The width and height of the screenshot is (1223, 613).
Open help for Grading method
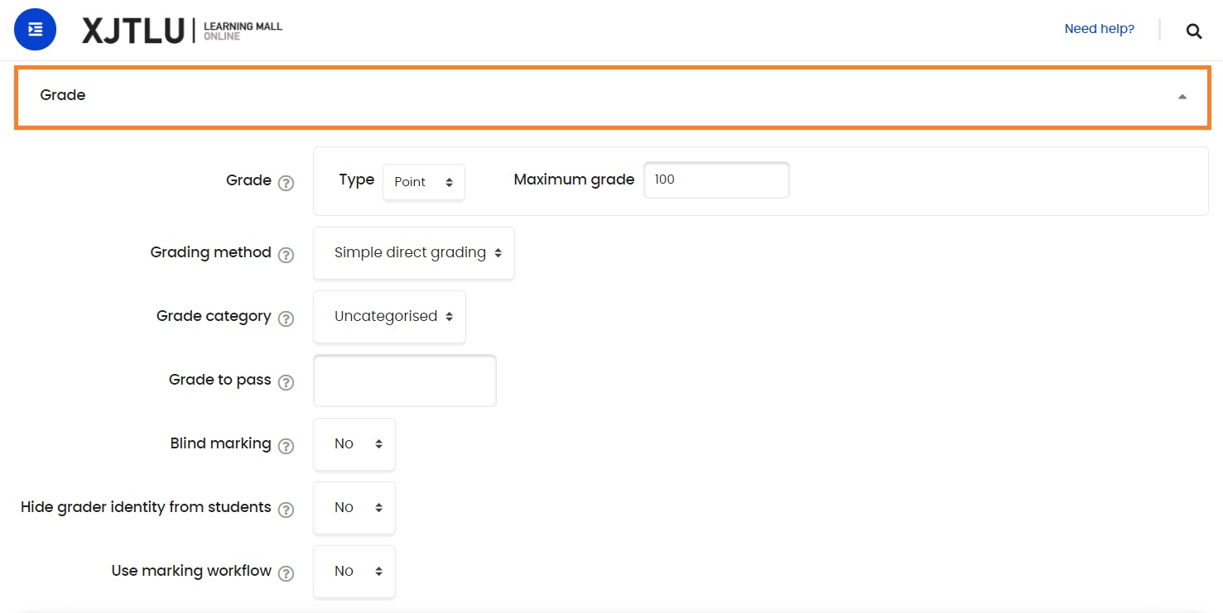(286, 256)
